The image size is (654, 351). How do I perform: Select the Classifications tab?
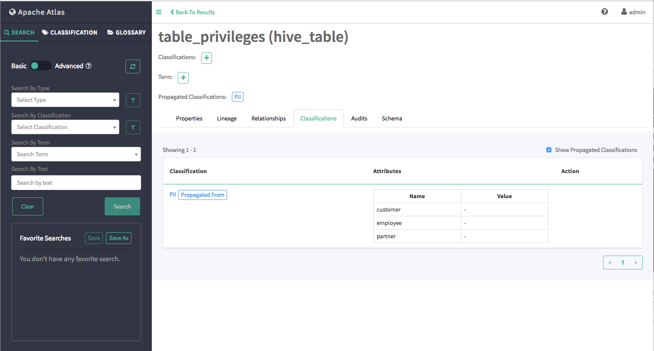pyautogui.click(x=318, y=118)
